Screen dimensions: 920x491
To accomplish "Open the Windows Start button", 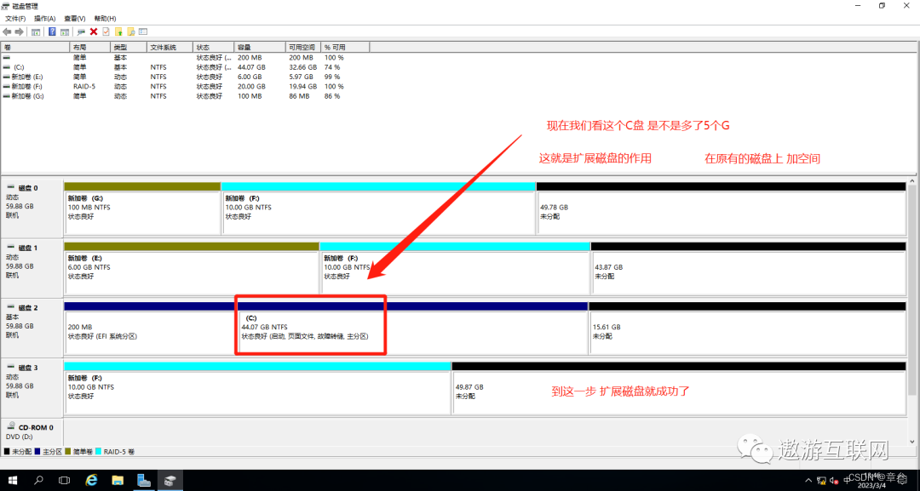I will pos(12,481).
